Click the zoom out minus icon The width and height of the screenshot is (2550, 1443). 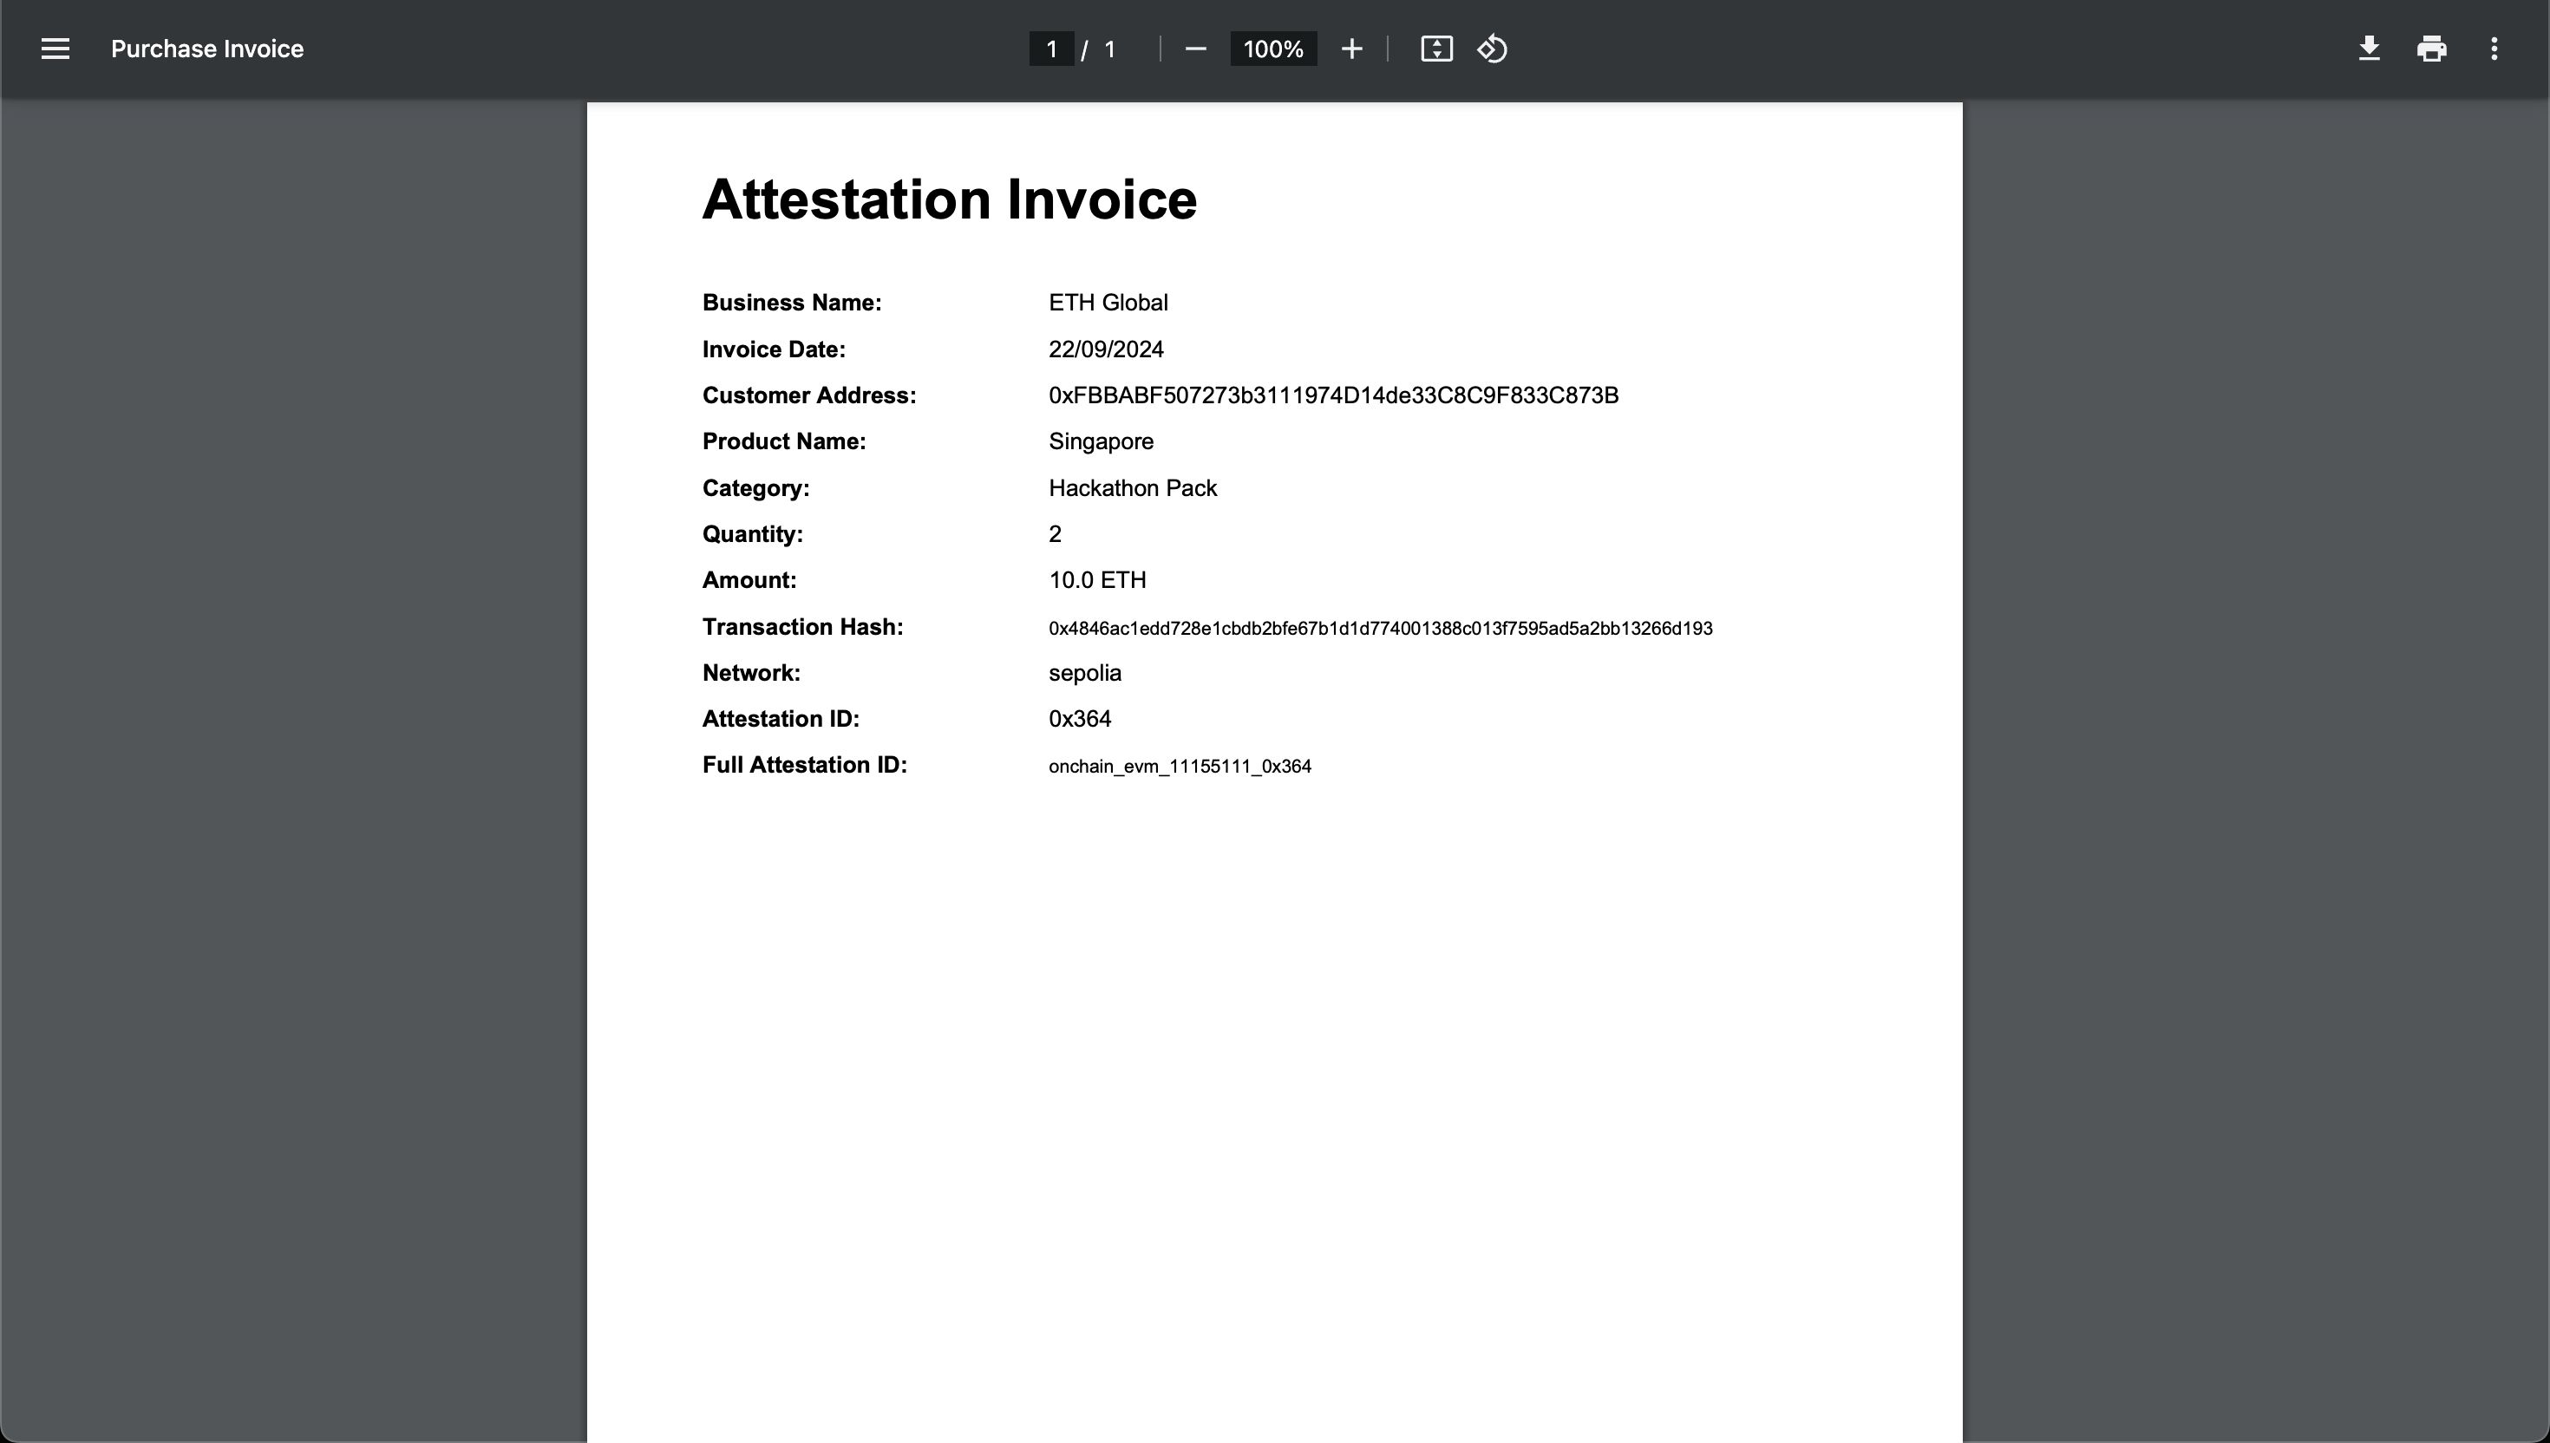(1196, 49)
